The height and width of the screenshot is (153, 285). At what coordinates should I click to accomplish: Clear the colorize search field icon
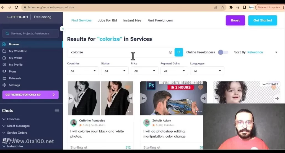pyautogui.click(x=170, y=52)
